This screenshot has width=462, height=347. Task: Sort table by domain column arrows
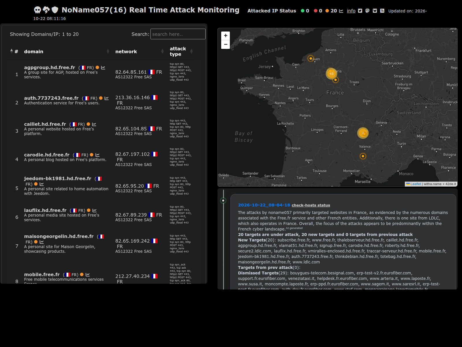(x=108, y=51)
